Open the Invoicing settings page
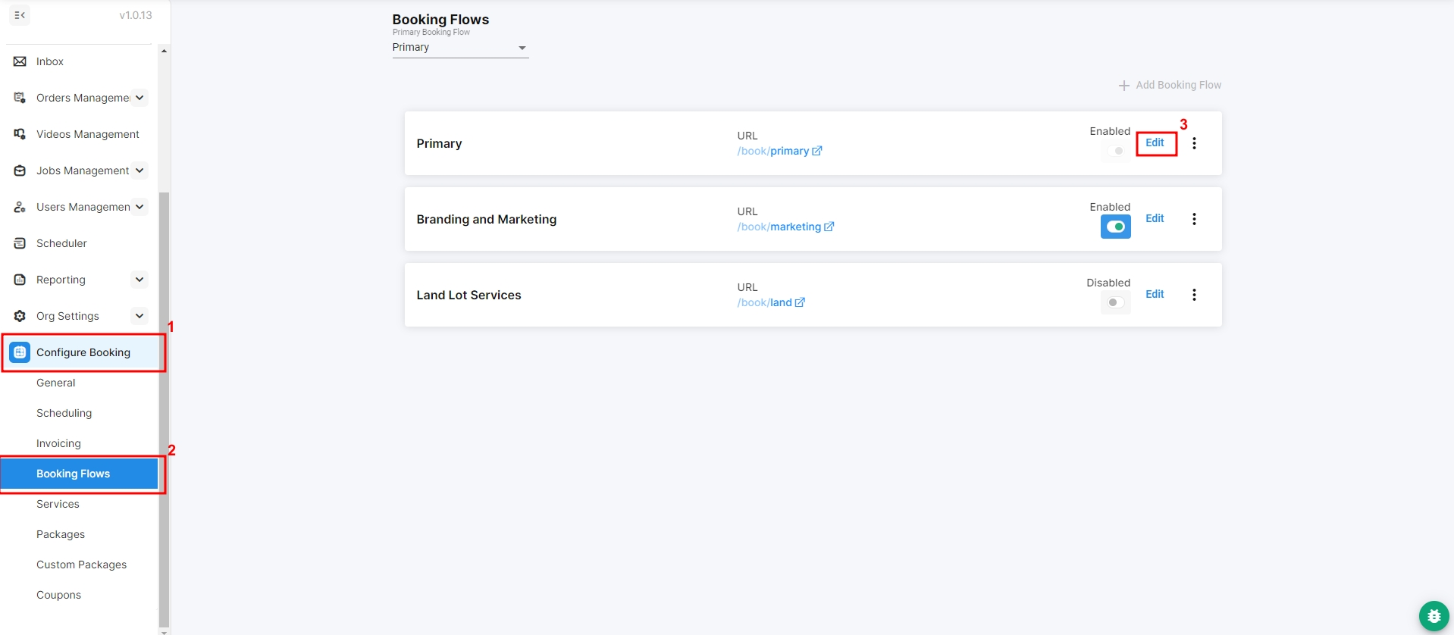Screen dimensions: 1454x635 (x=58, y=443)
